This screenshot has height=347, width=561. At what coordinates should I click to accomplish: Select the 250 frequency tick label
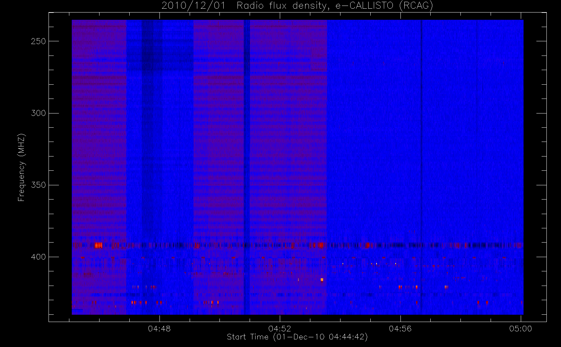38,41
